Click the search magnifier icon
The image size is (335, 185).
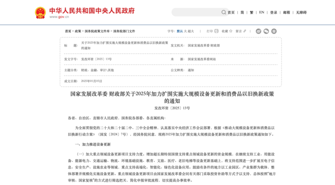click(x=223, y=12)
